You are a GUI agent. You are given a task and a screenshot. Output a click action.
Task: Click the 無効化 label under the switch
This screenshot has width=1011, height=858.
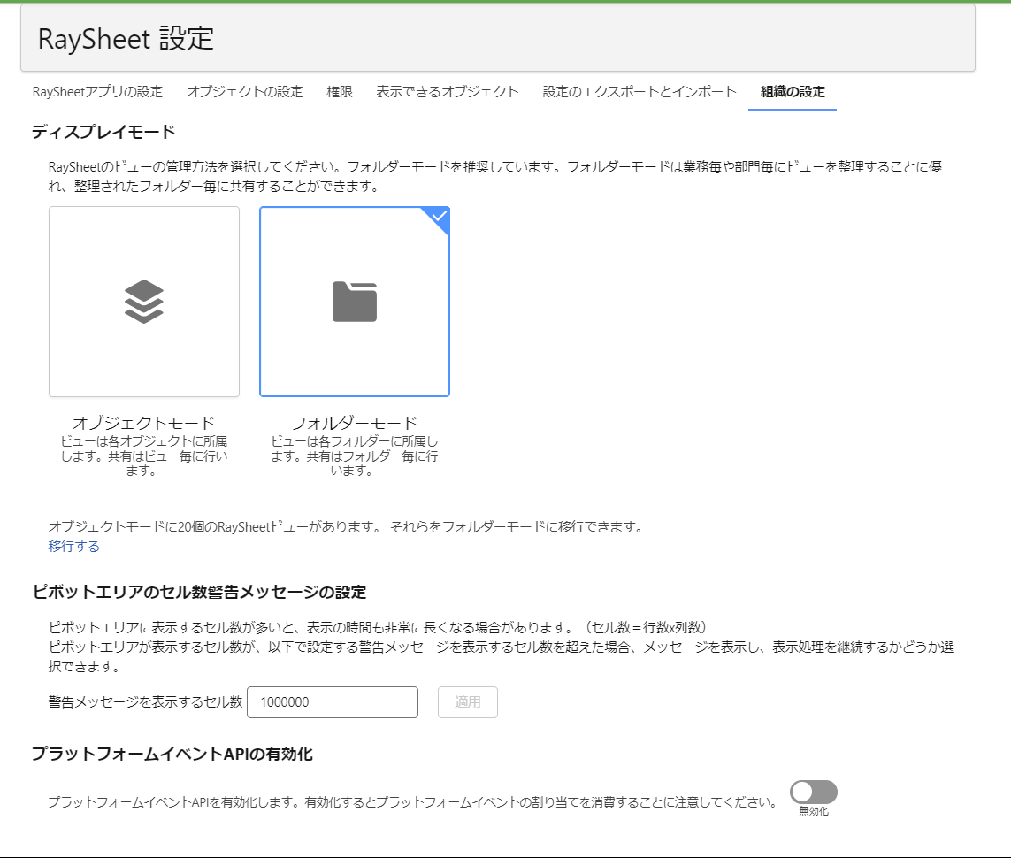tap(814, 811)
